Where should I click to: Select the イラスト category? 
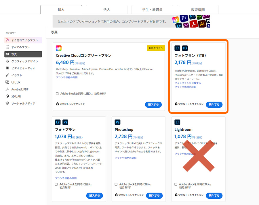23,75
